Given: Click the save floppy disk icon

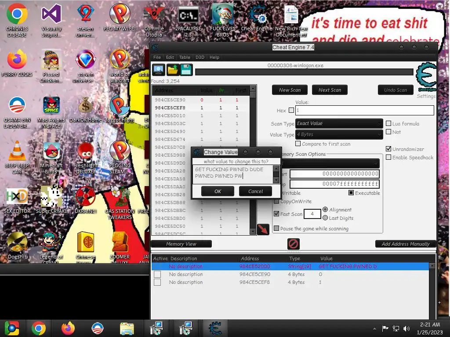Looking at the screenshot, I should 186,70.
